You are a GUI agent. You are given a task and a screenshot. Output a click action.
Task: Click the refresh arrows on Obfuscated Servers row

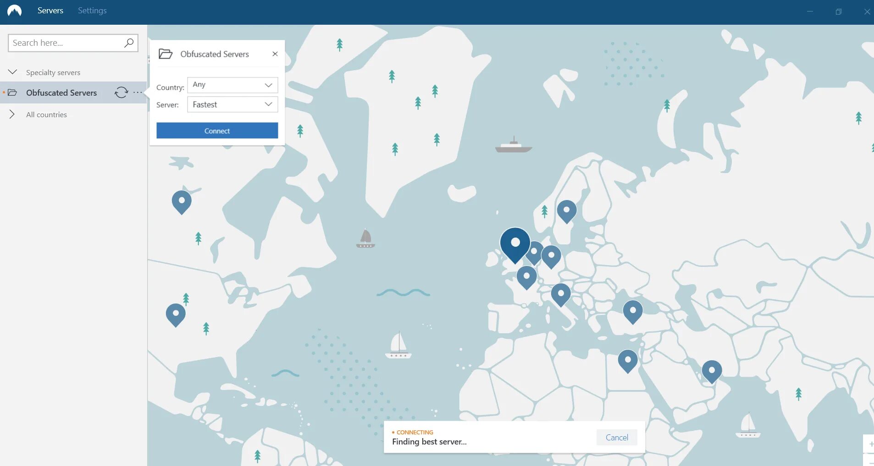click(x=121, y=92)
